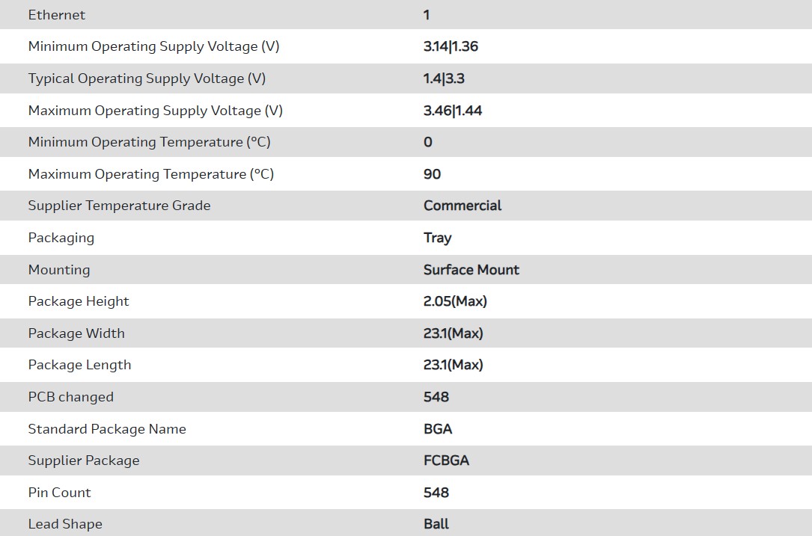The image size is (812, 536).
Task: Select the 3.46|1.44 maximum voltage value
Action: 453,111
